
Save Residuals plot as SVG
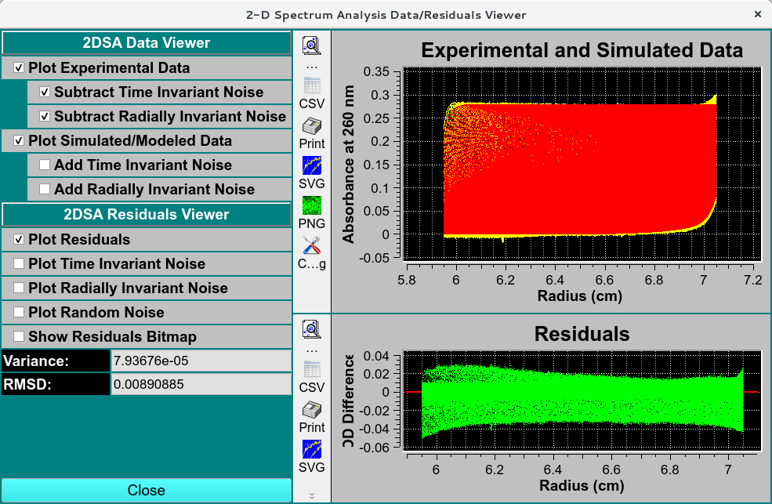tap(312, 455)
